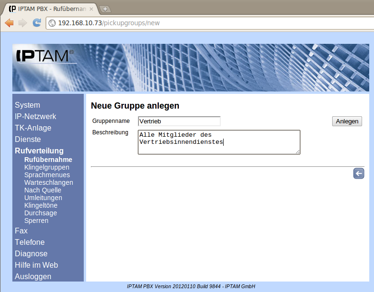Open the IP-Netzwerk menu section

(x=35, y=116)
